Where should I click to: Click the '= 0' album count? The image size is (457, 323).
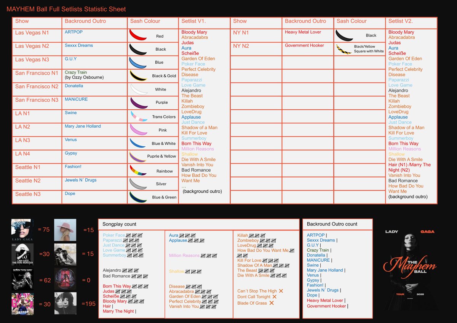tap(86, 280)
